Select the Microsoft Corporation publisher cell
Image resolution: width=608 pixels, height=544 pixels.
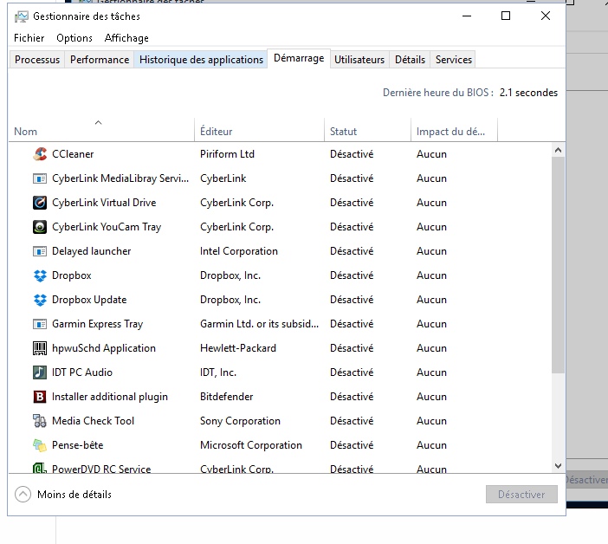tap(251, 445)
